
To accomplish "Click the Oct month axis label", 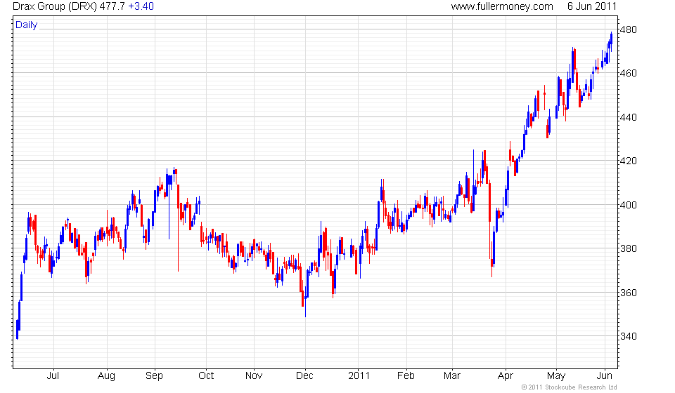I will [x=206, y=376].
